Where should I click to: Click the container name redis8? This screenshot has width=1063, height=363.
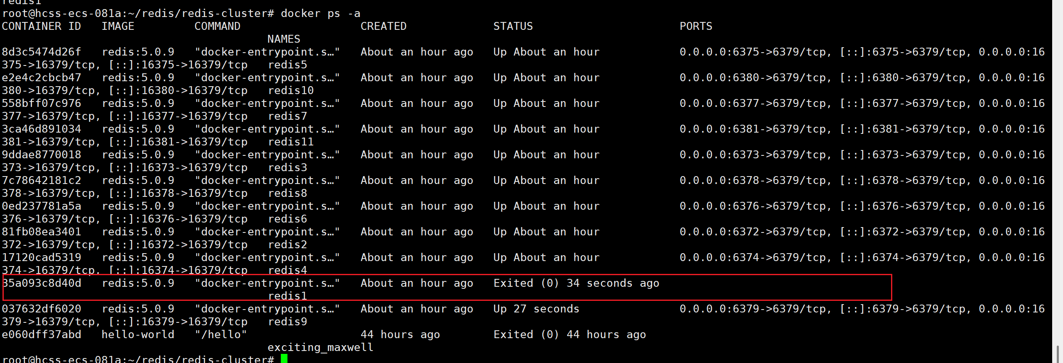click(x=287, y=194)
